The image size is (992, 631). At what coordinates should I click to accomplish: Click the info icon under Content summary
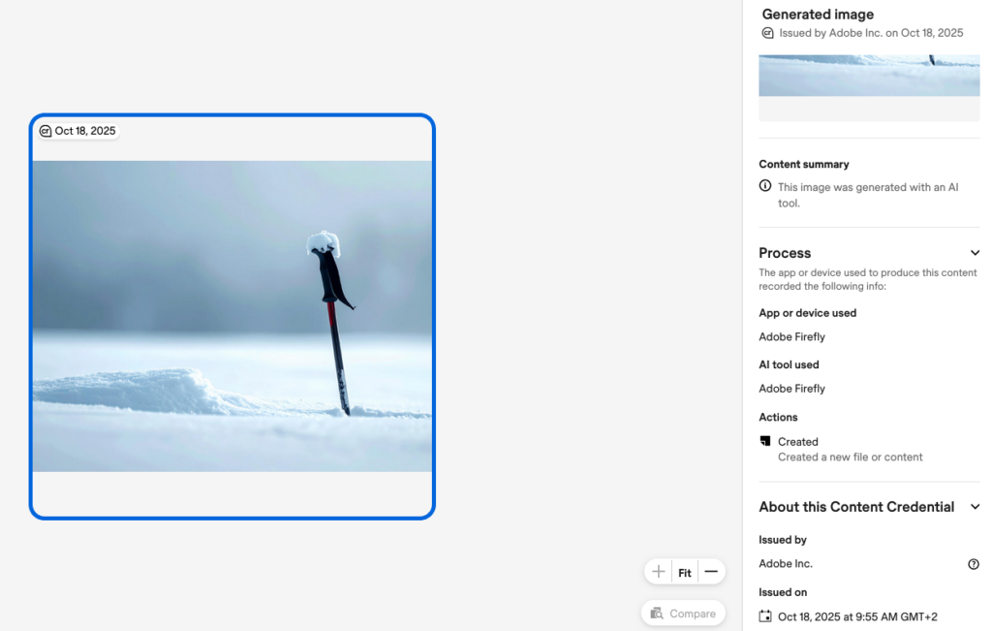click(x=765, y=186)
